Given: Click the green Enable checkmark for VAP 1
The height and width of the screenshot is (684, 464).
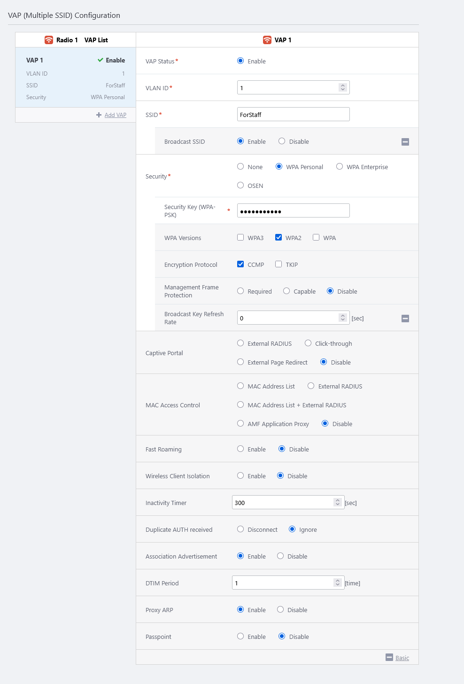Looking at the screenshot, I should (101, 60).
